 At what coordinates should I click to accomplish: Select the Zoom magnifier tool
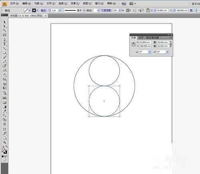point(4,142)
